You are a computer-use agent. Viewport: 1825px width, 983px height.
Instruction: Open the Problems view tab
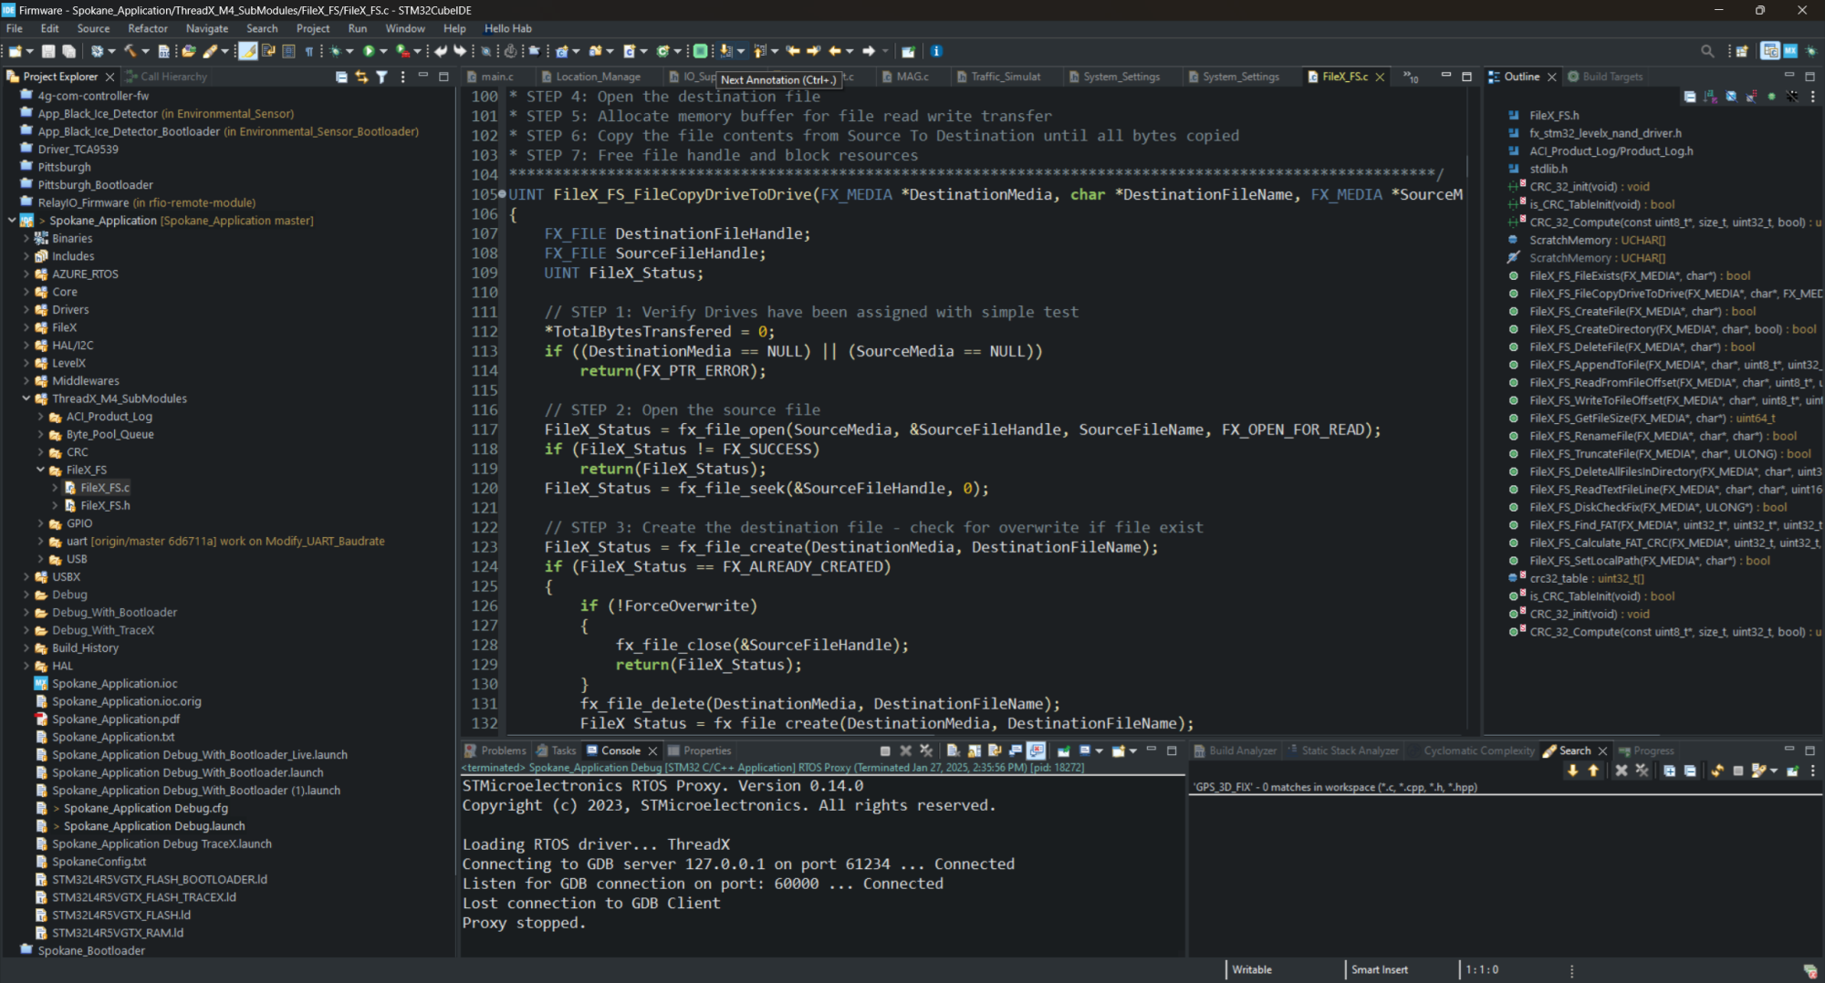pos(502,750)
